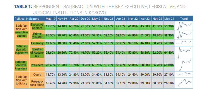Click the Apr-20 column header

(74, 19)
